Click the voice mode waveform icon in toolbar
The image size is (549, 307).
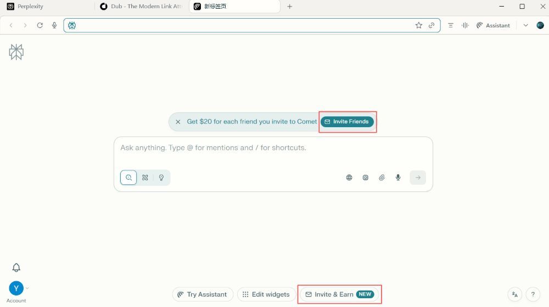466,25
